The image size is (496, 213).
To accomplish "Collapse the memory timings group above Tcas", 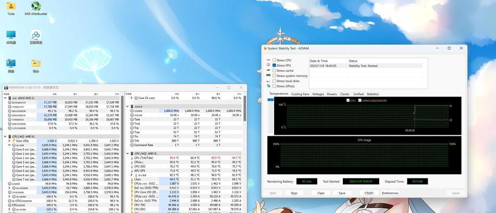I will (127, 106).
